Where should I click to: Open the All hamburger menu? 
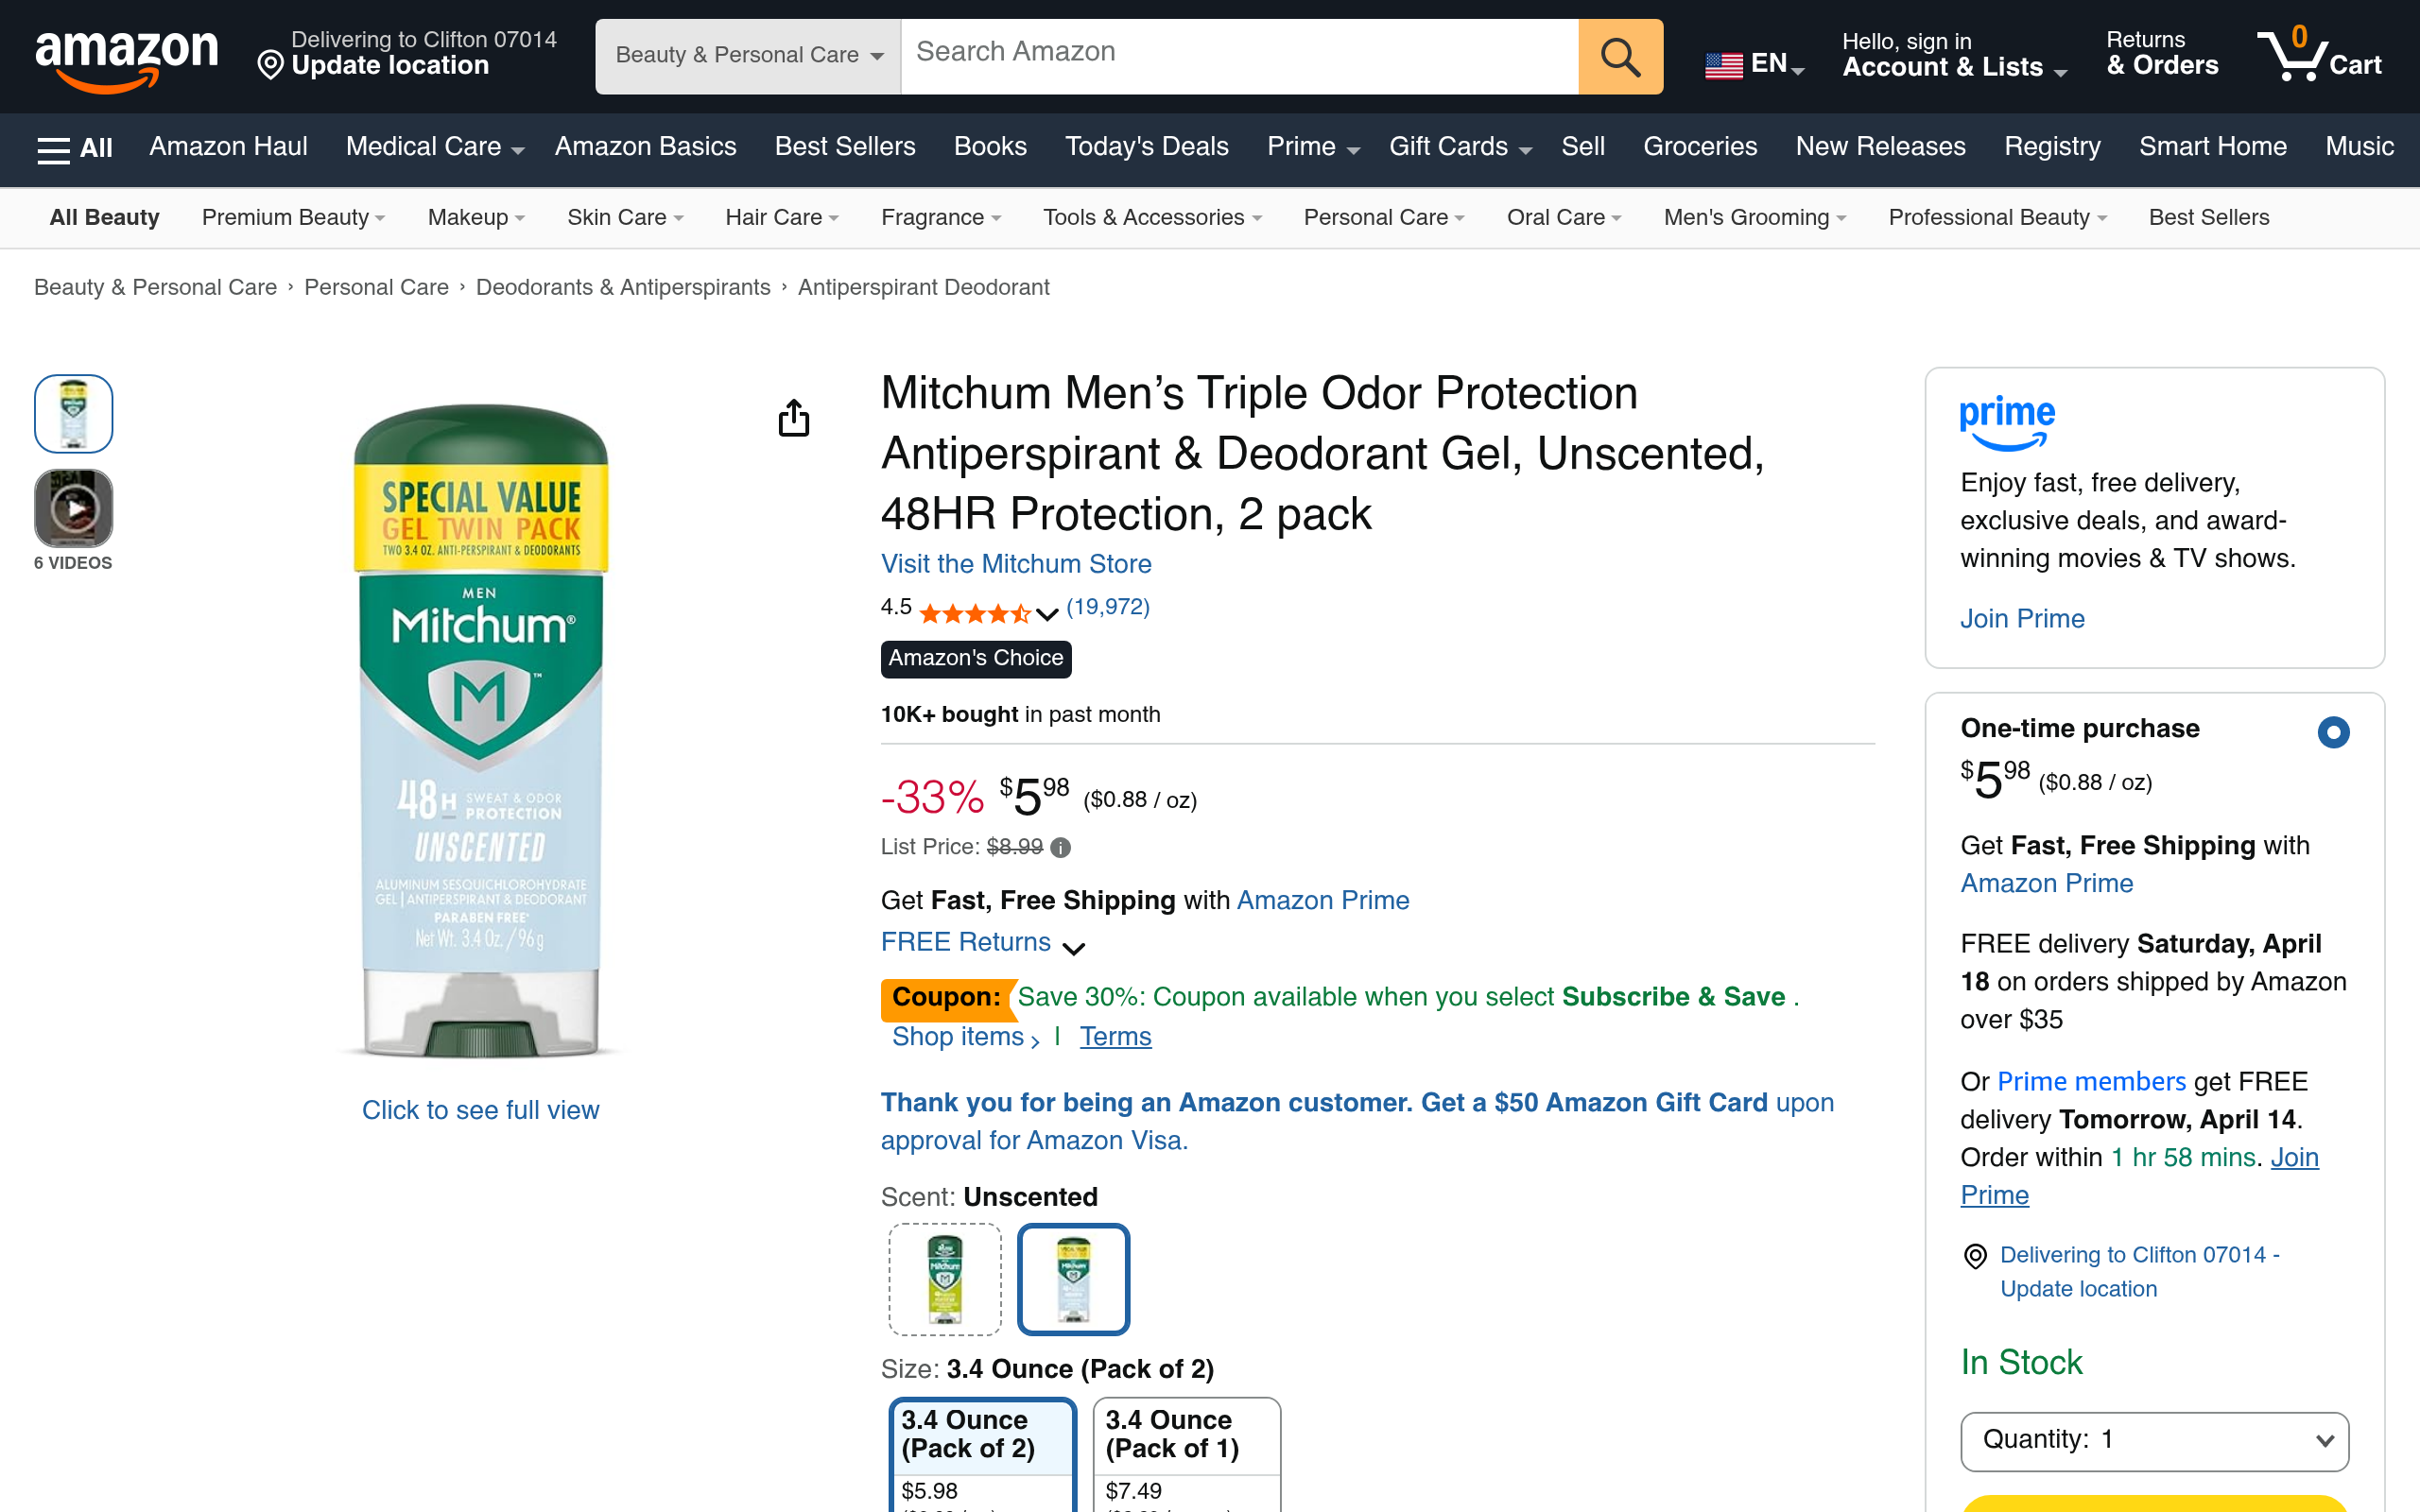pos(75,148)
